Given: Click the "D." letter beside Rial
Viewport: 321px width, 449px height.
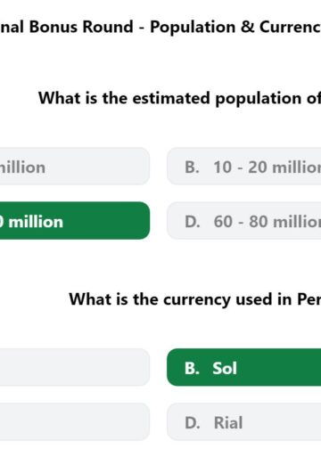Looking at the screenshot, I should click(x=192, y=422).
